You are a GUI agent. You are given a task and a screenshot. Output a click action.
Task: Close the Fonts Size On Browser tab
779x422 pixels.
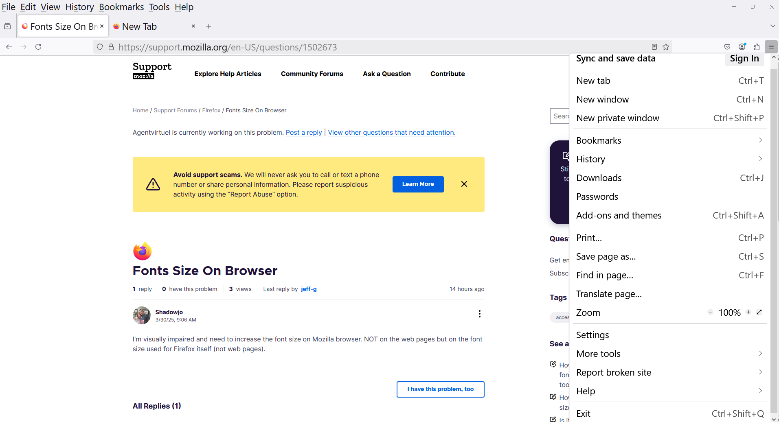(x=102, y=26)
